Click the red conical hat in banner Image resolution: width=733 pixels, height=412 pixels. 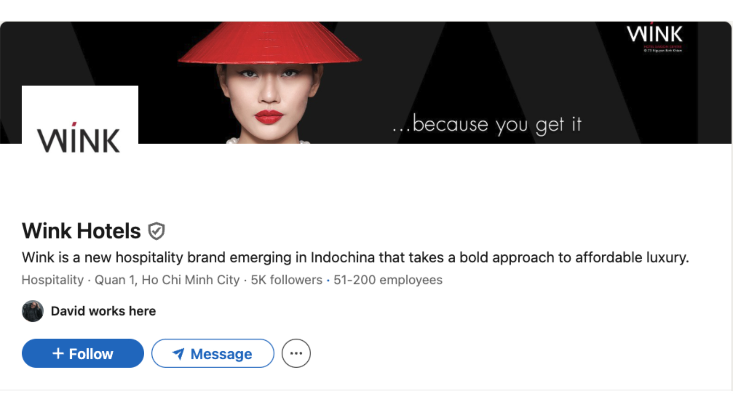[269, 43]
